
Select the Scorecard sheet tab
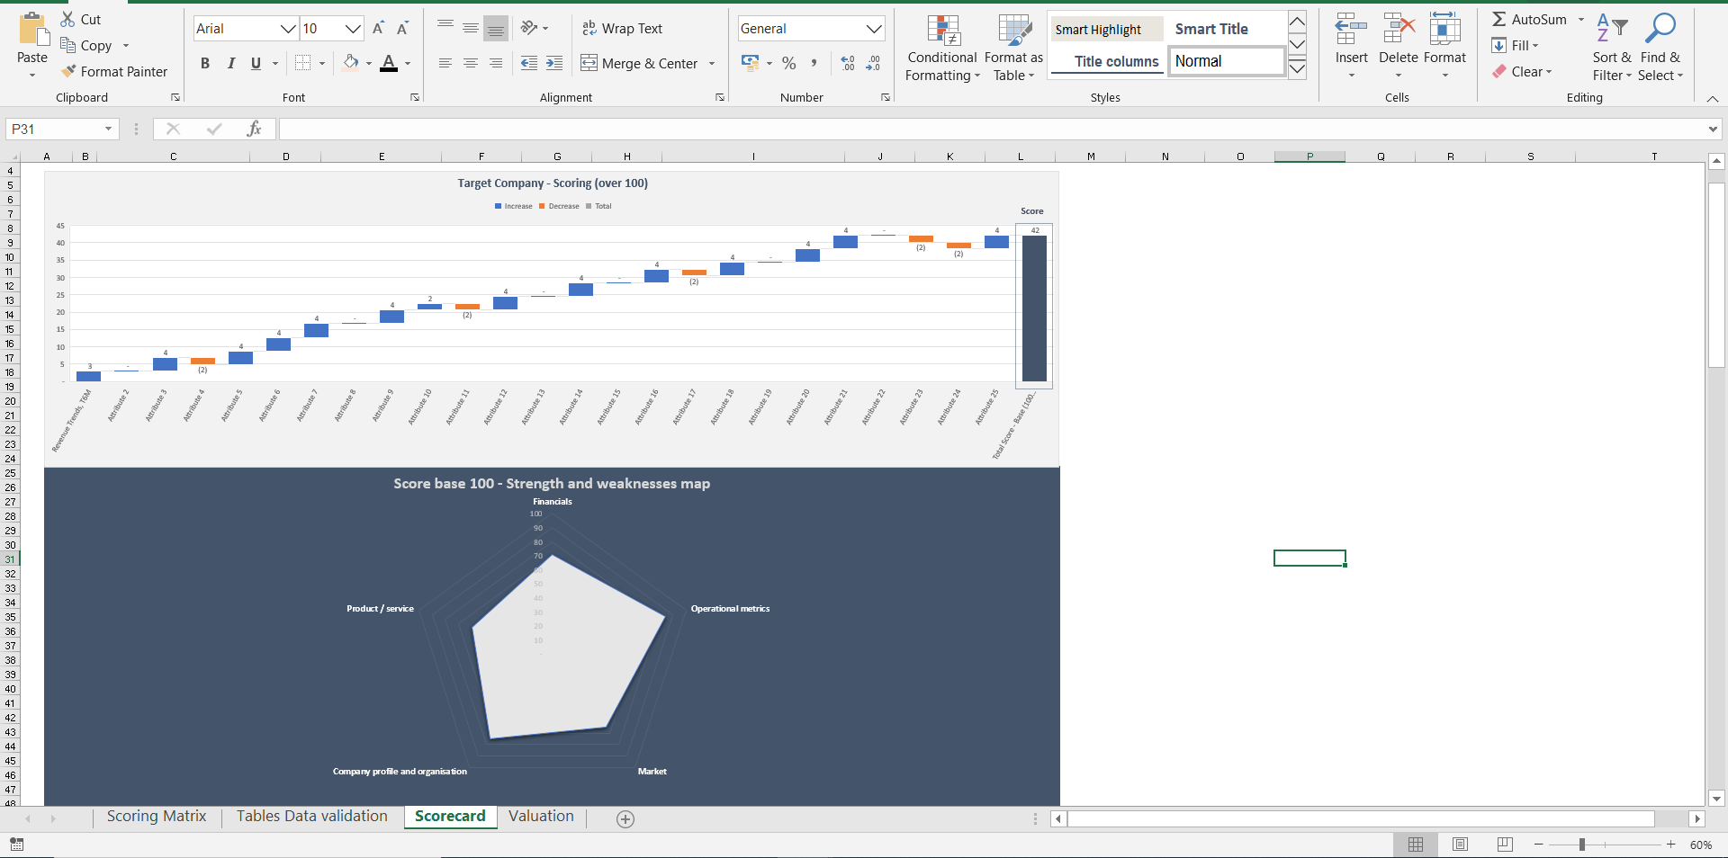[450, 817]
